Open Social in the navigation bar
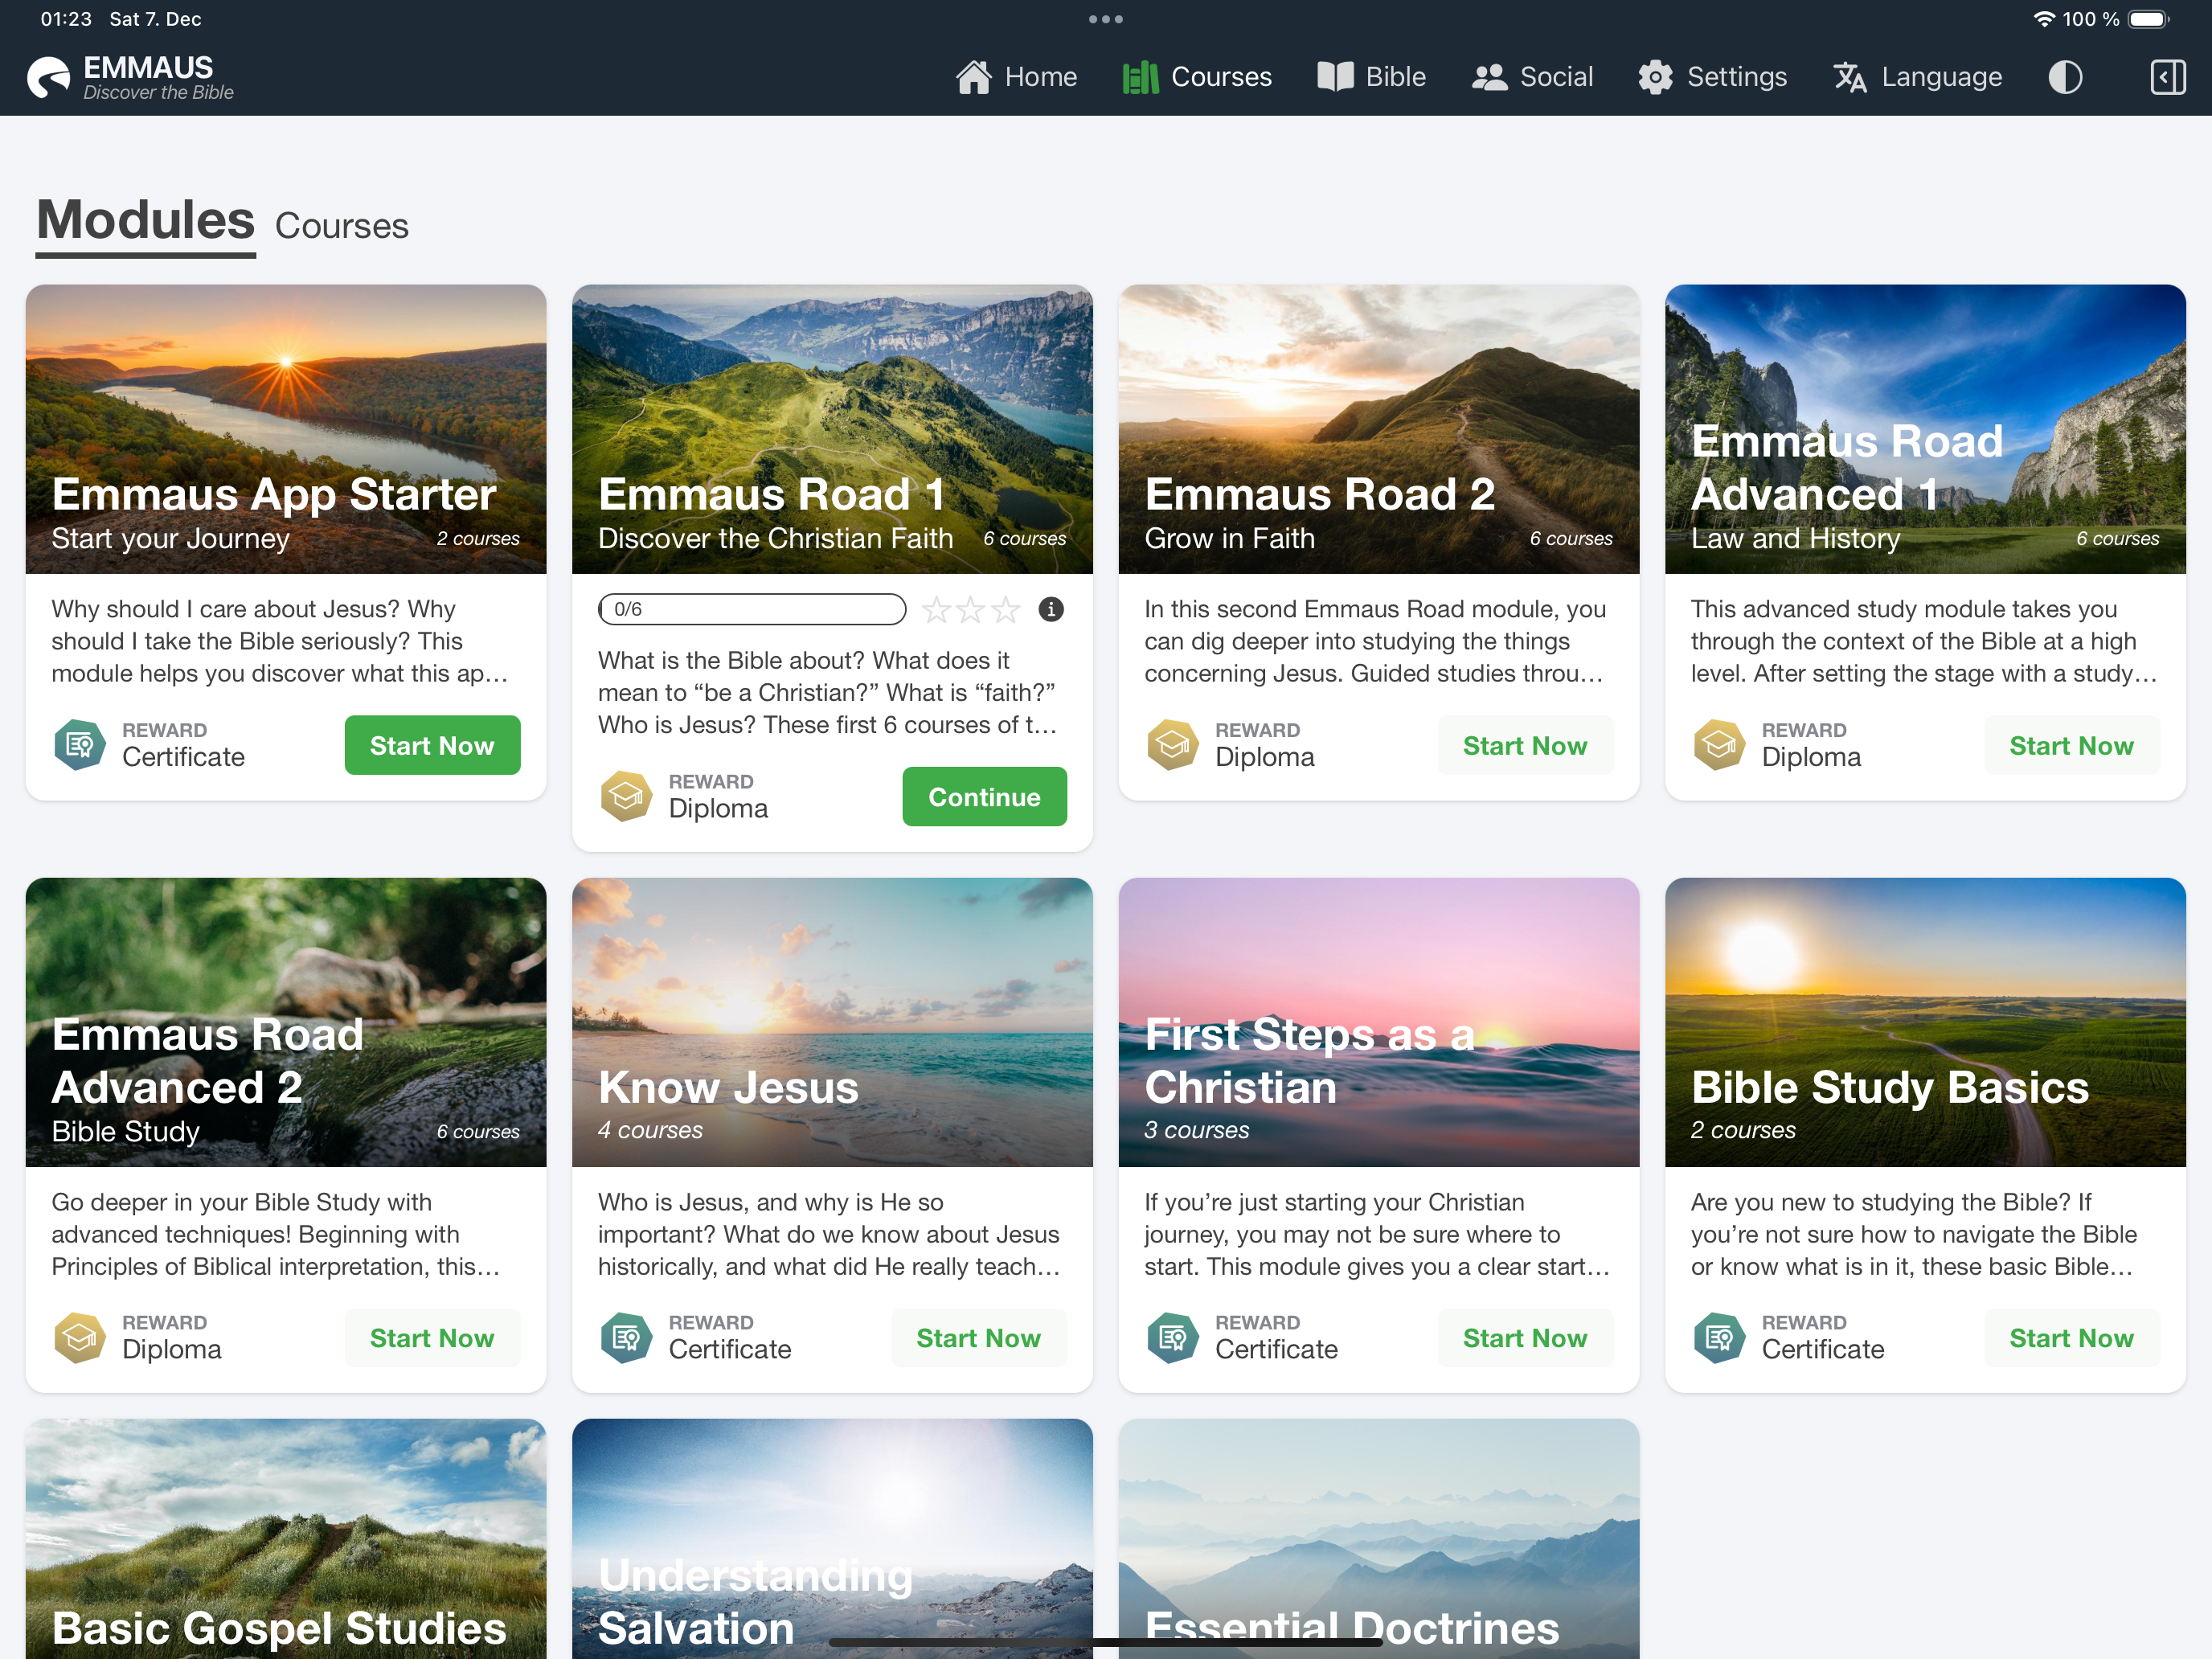The image size is (2212, 1659). (1532, 77)
